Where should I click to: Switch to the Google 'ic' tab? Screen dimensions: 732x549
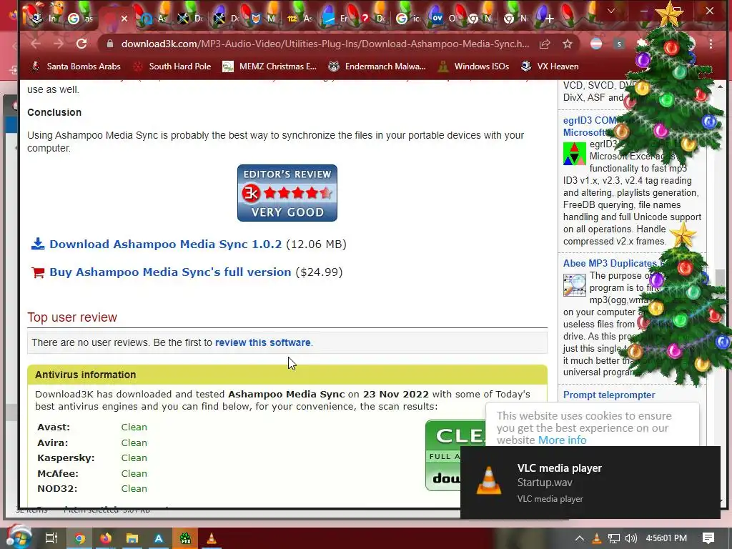(x=408, y=19)
